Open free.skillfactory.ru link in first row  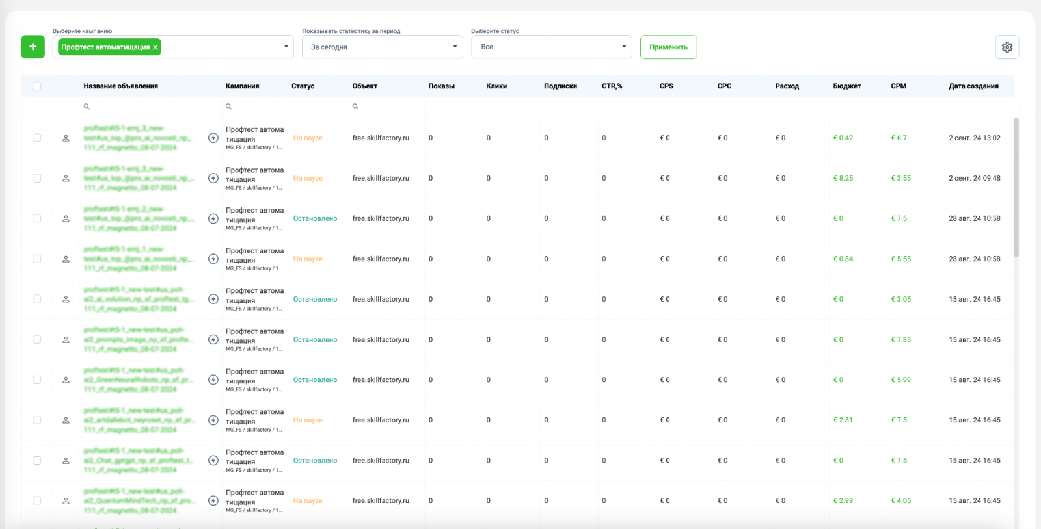click(381, 138)
